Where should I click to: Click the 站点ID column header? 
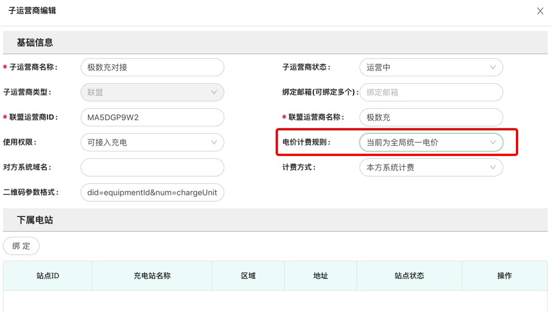click(48, 276)
